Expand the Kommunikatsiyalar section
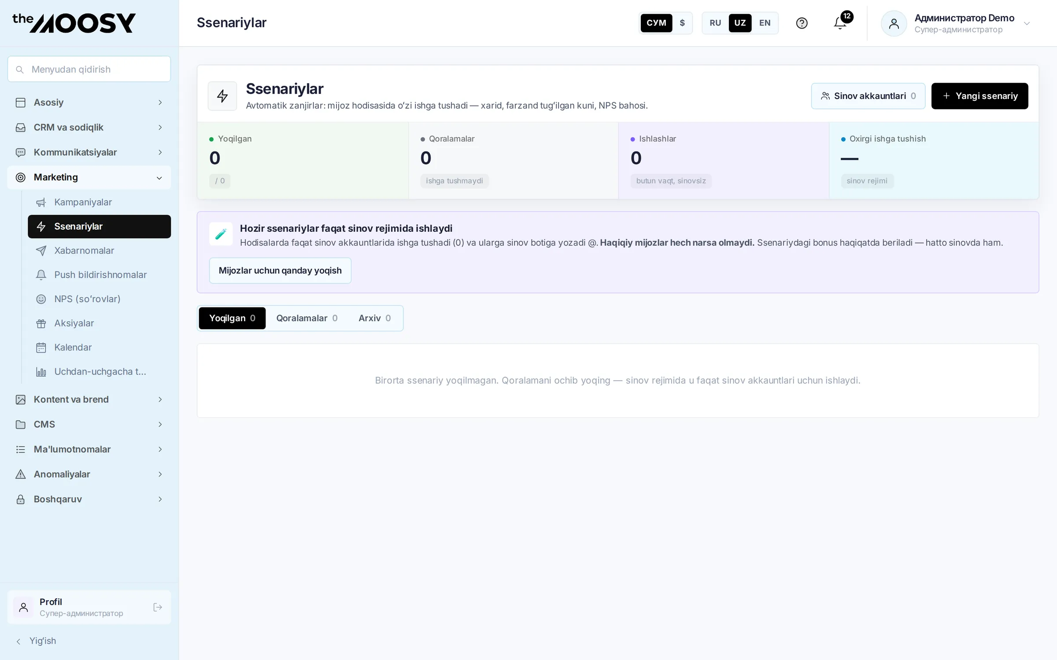Screen dimensions: 1057x660 pyautogui.click(x=89, y=153)
